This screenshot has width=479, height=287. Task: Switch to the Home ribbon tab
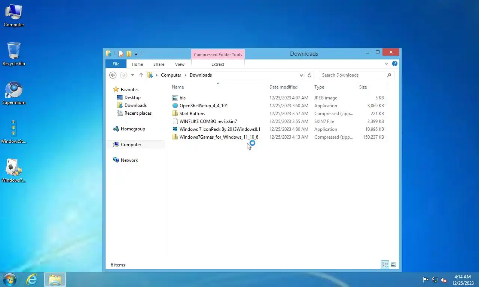[x=137, y=64]
